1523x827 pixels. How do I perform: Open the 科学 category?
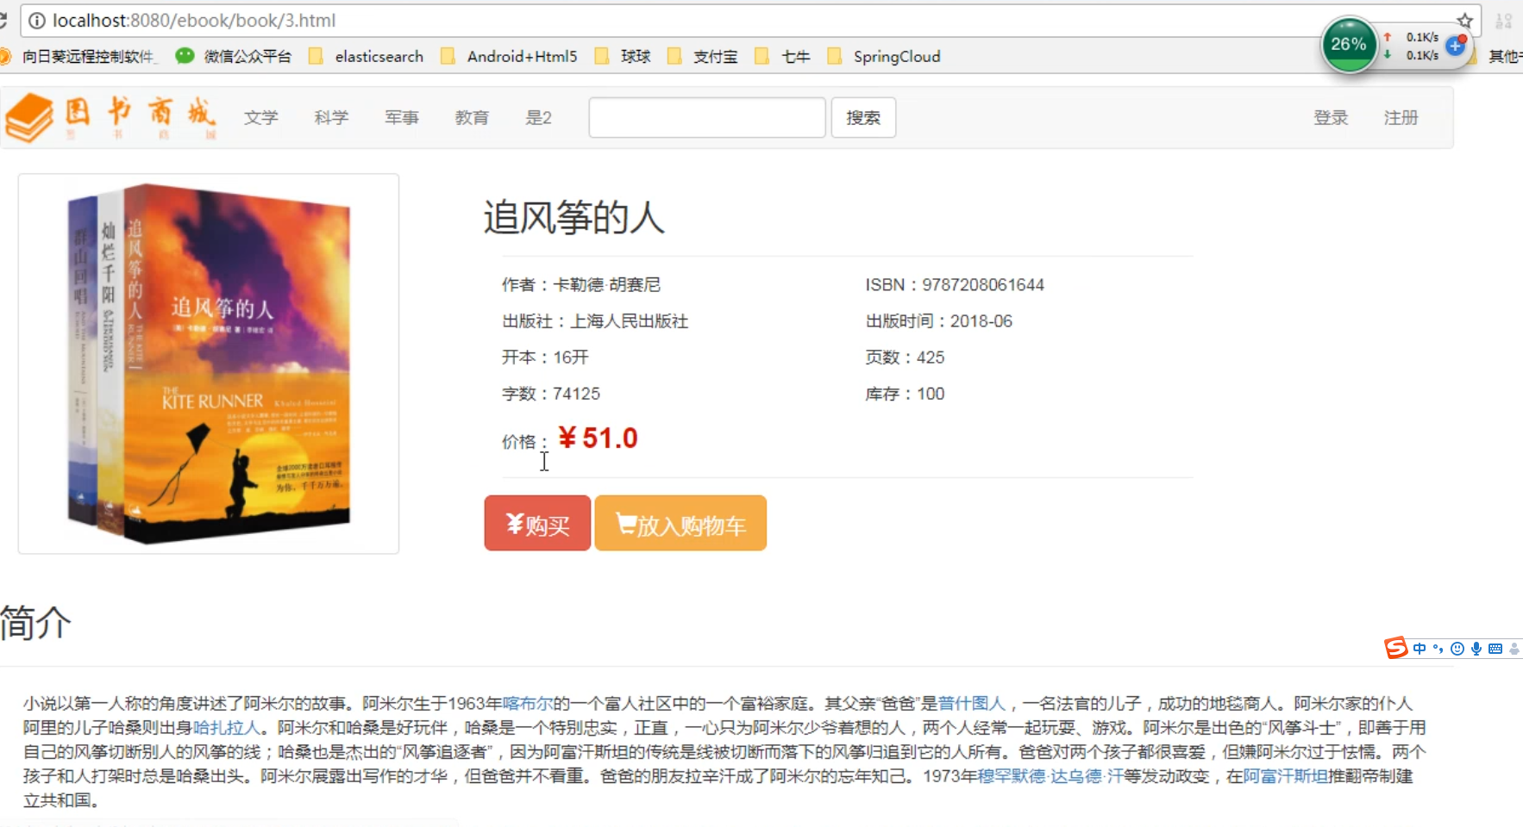[x=331, y=118]
